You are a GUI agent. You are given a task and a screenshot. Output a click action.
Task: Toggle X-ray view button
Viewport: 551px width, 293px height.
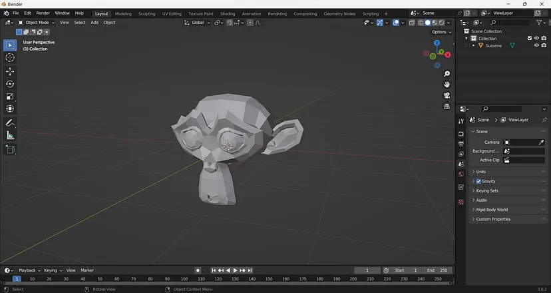tap(412, 23)
